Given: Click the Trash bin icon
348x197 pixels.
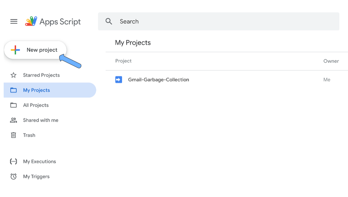Looking at the screenshot, I should 13,135.
